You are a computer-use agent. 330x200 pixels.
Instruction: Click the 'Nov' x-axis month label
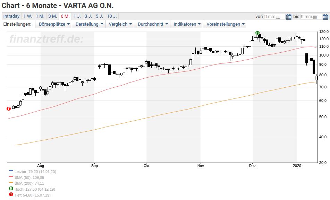[201, 166]
